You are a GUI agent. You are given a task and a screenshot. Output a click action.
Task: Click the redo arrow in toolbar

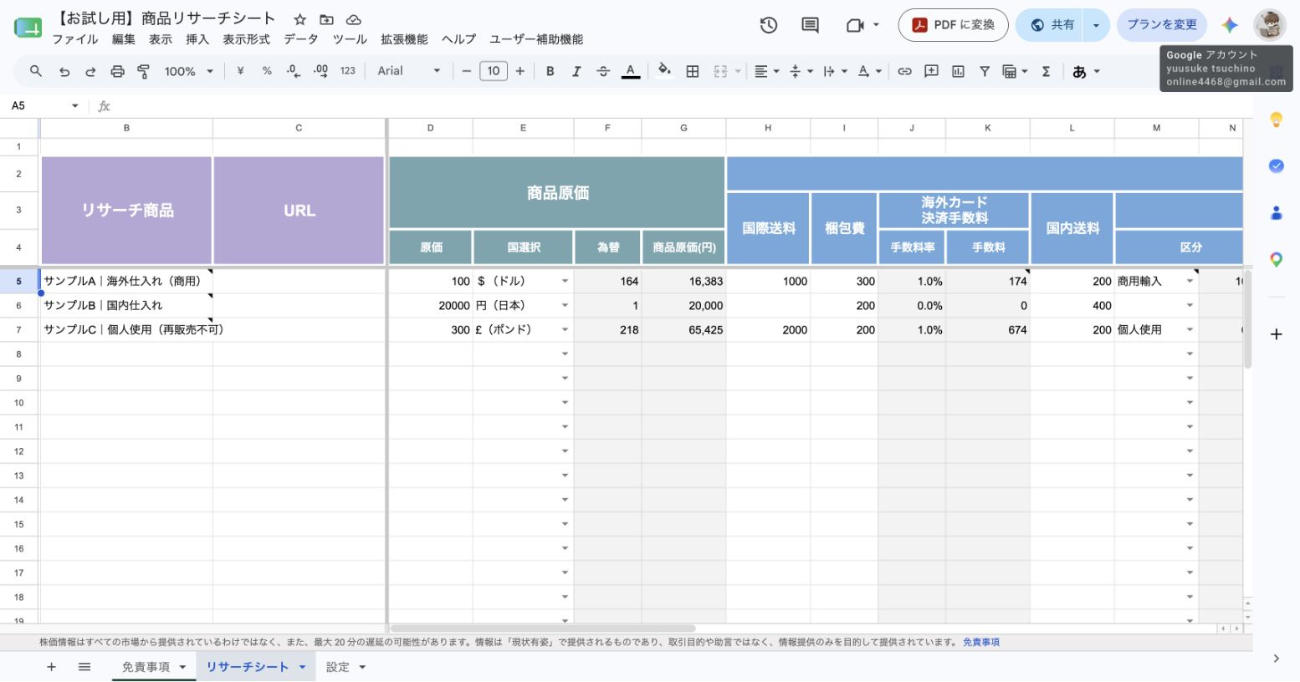[x=90, y=72]
